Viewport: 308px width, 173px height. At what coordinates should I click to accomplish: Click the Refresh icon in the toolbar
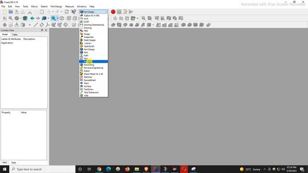(67, 12)
